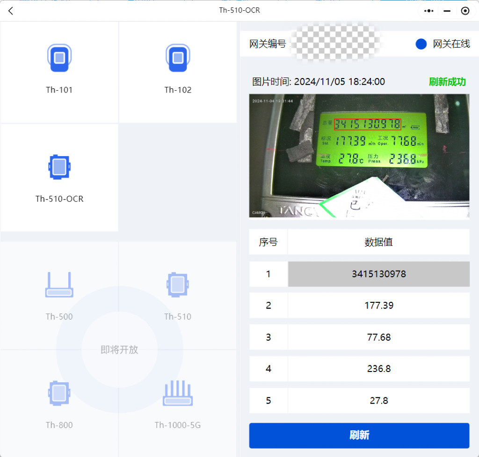The height and width of the screenshot is (457, 479).
Task: Open the three-dot more options menu
Action: click(x=428, y=10)
